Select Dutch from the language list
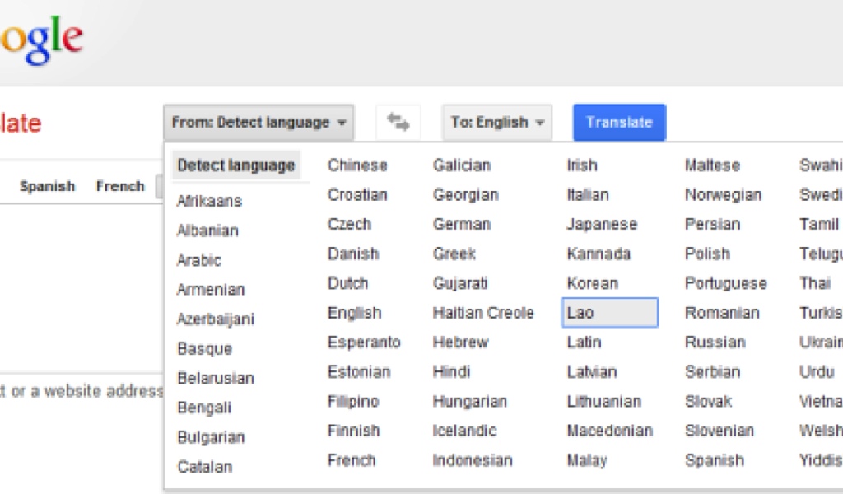 coord(348,283)
